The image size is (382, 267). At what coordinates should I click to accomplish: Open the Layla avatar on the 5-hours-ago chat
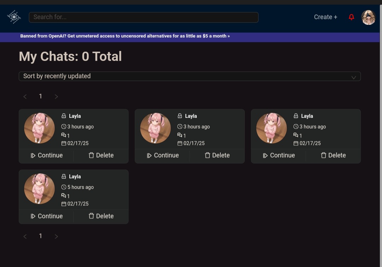pyautogui.click(x=39, y=188)
